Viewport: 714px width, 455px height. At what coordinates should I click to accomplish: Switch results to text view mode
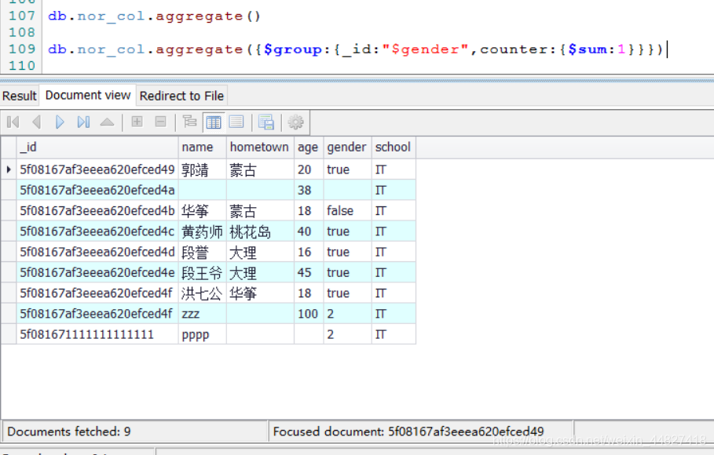tap(236, 122)
